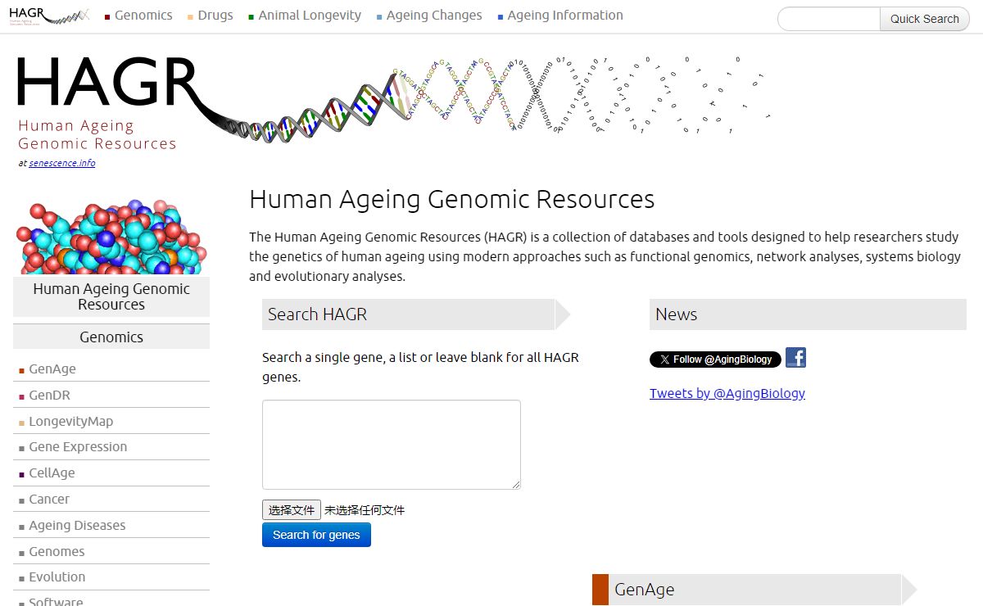
Task: Open GenAge in the sidebar
Action: 52,369
